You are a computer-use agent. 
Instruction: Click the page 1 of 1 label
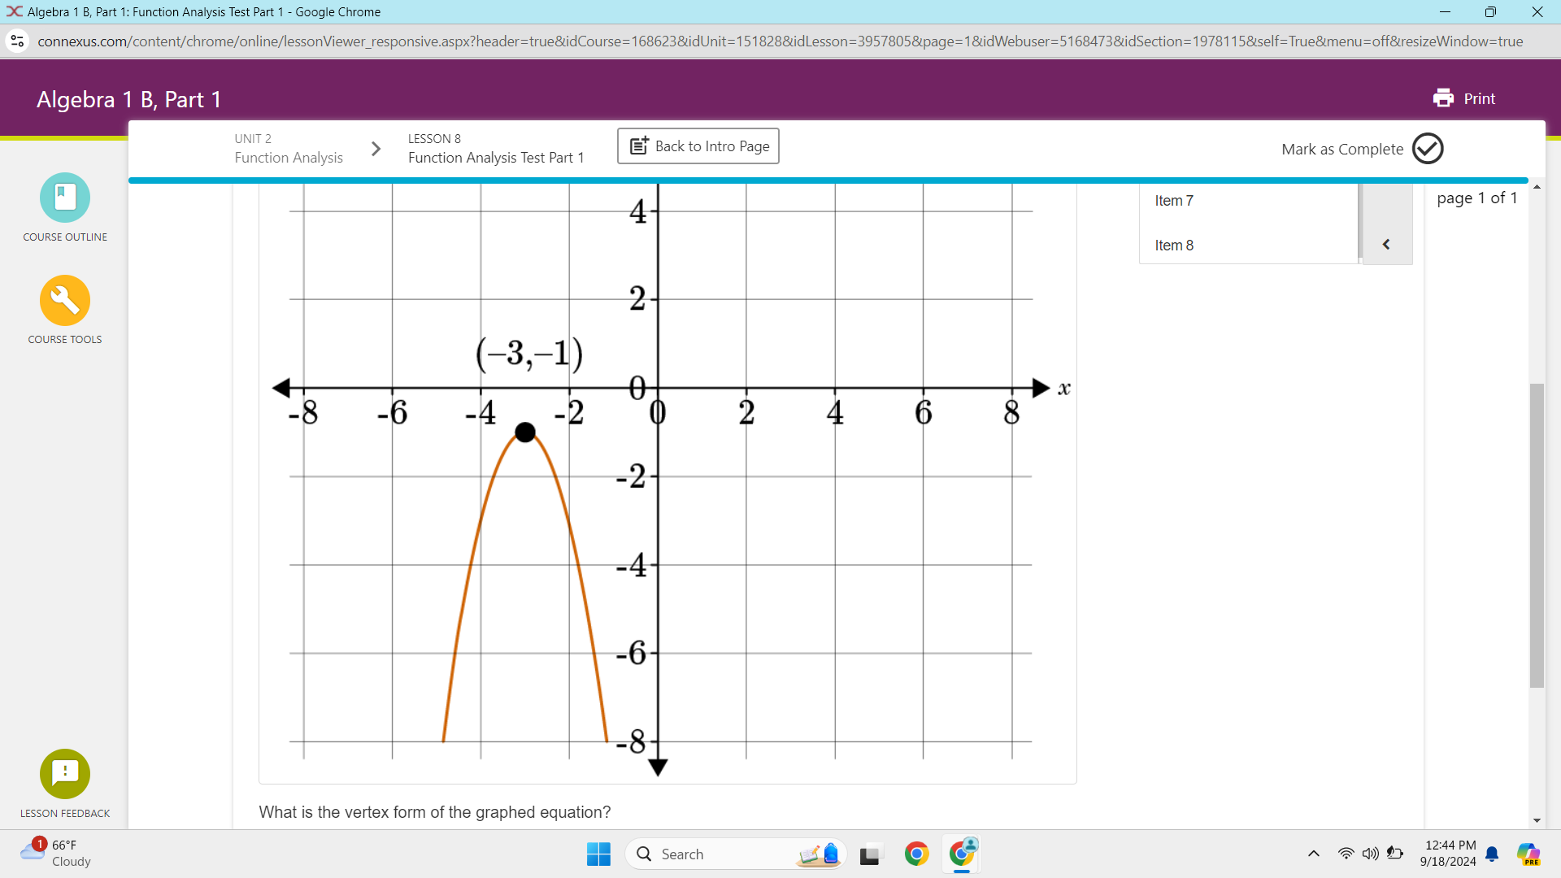tap(1476, 198)
